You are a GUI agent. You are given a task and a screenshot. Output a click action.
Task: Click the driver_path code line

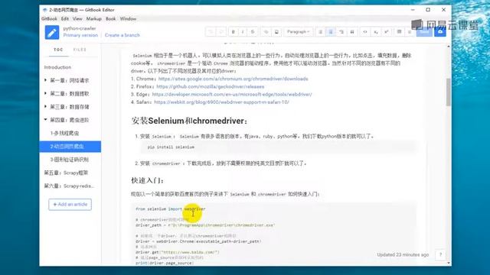(205, 225)
